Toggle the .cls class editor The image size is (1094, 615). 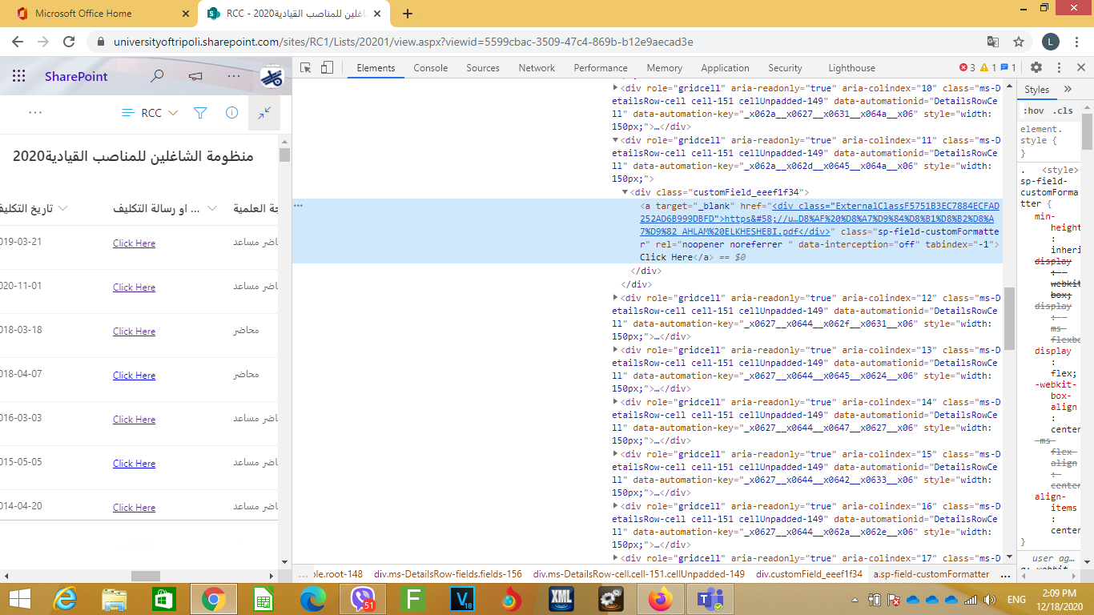point(1063,111)
